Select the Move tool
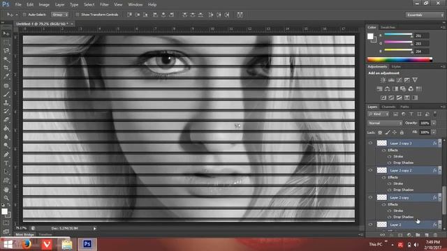 tap(6, 33)
